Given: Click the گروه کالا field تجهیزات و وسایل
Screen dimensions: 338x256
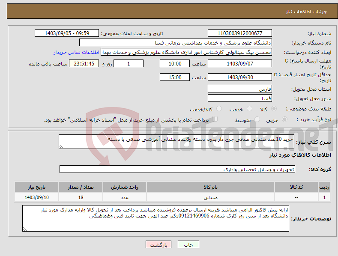Looking at the screenshot, I should coord(177,170).
